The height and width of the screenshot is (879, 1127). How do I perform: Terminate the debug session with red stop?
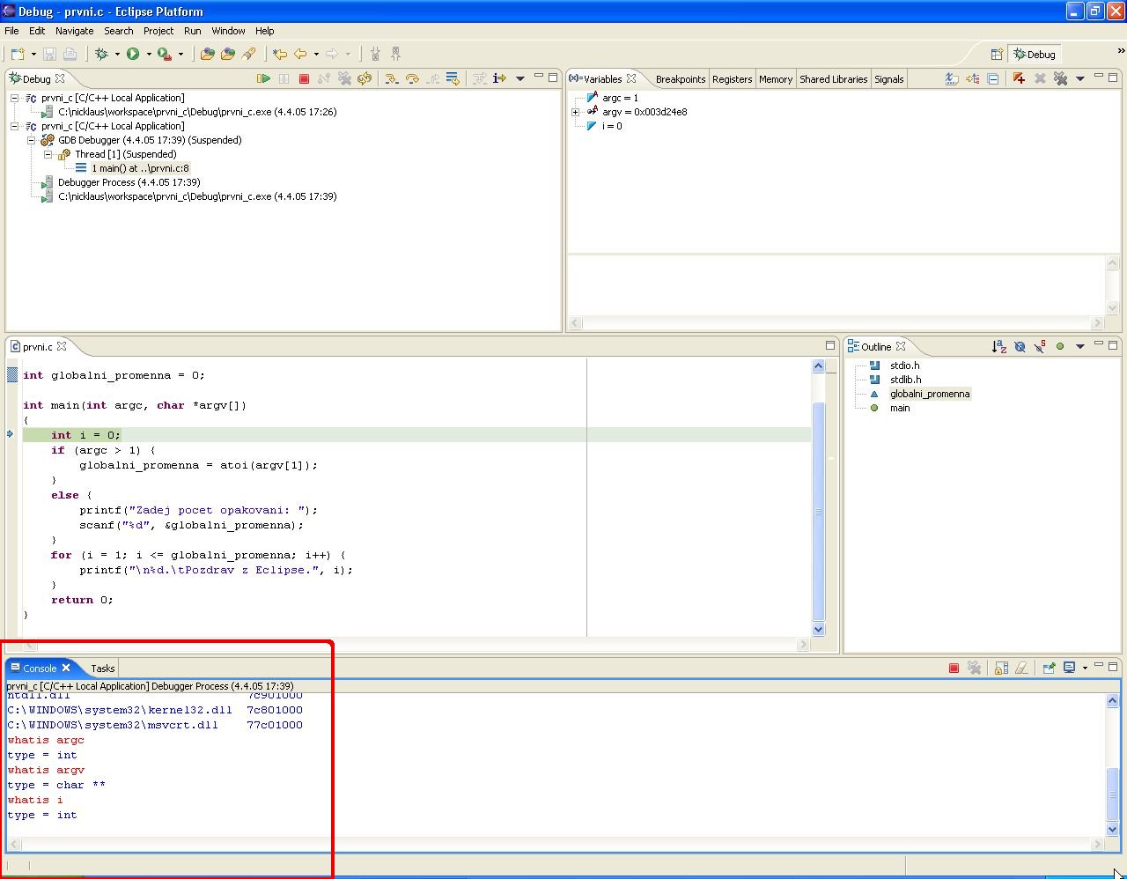[x=304, y=78]
